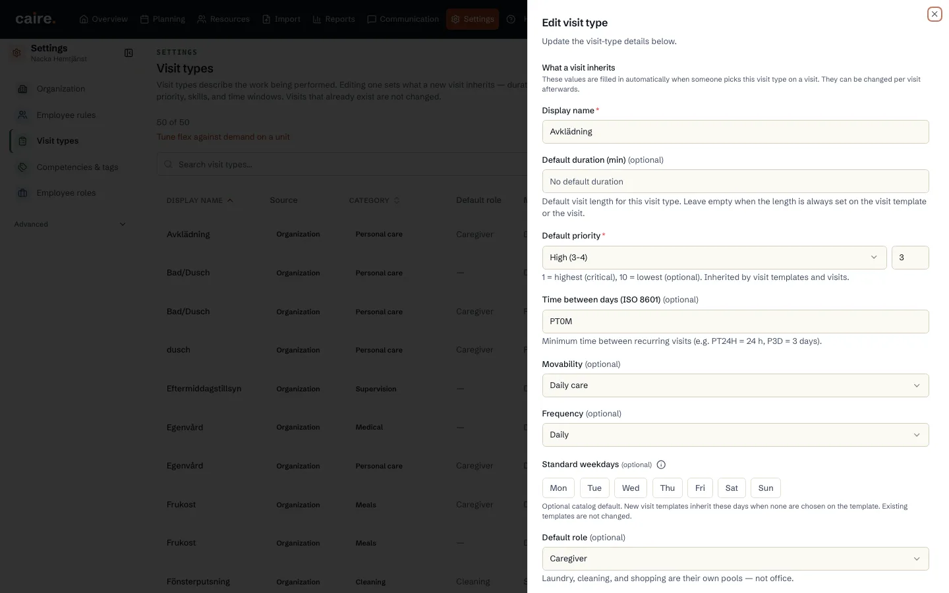Click the Time between days field
This screenshot has width=949, height=593.
[735, 322]
